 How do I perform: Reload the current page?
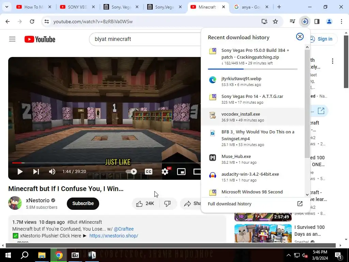tap(32, 21)
